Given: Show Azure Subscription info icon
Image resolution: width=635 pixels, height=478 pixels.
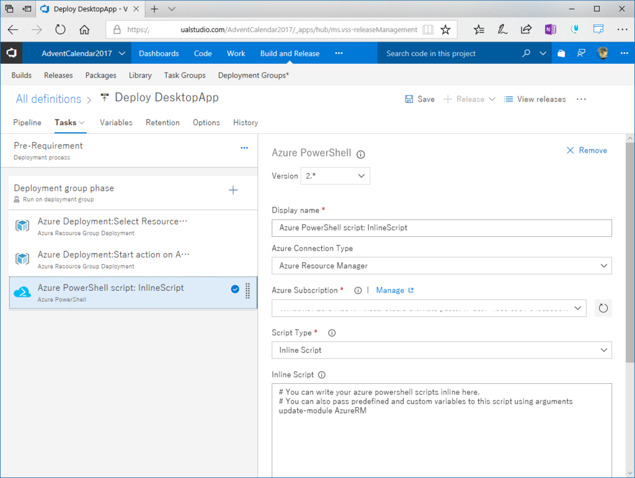Looking at the screenshot, I should click(x=358, y=290).
